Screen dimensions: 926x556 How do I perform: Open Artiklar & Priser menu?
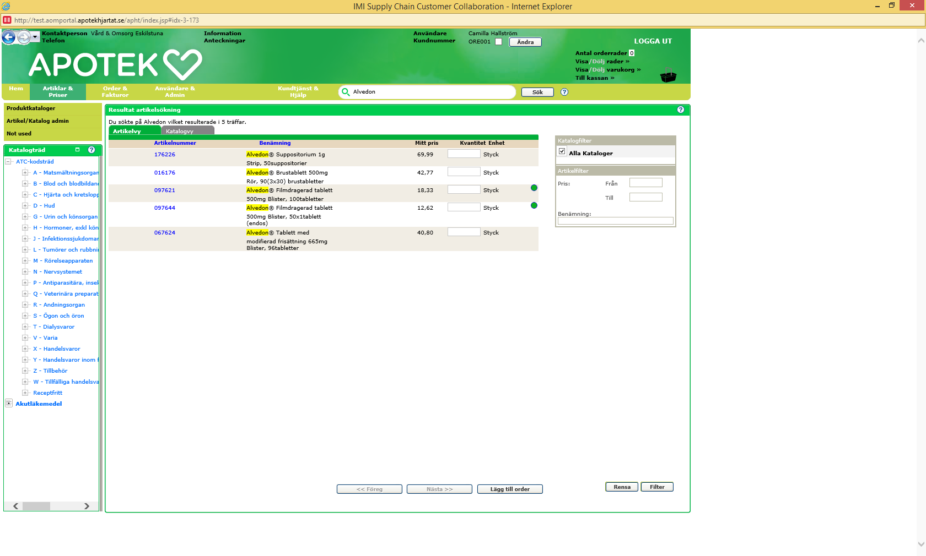coord(58,92)
